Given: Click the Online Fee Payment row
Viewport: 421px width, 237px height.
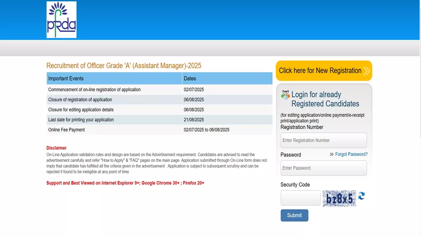Looking at the screenshot, I should point(160,130).
